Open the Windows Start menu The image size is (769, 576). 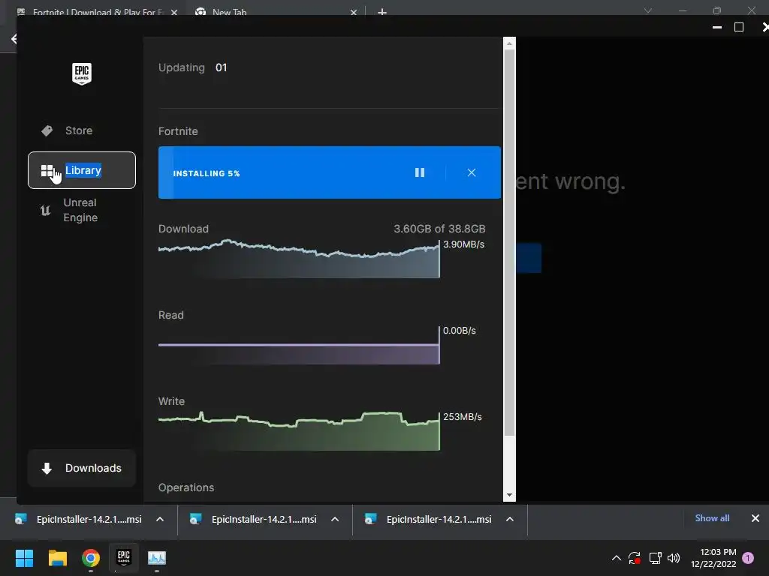24,558
